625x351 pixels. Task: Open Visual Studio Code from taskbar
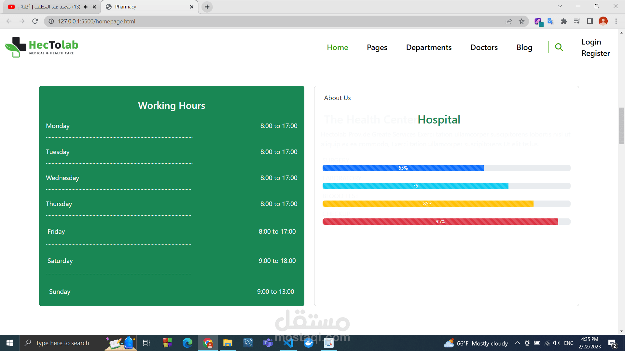(288, 343)
